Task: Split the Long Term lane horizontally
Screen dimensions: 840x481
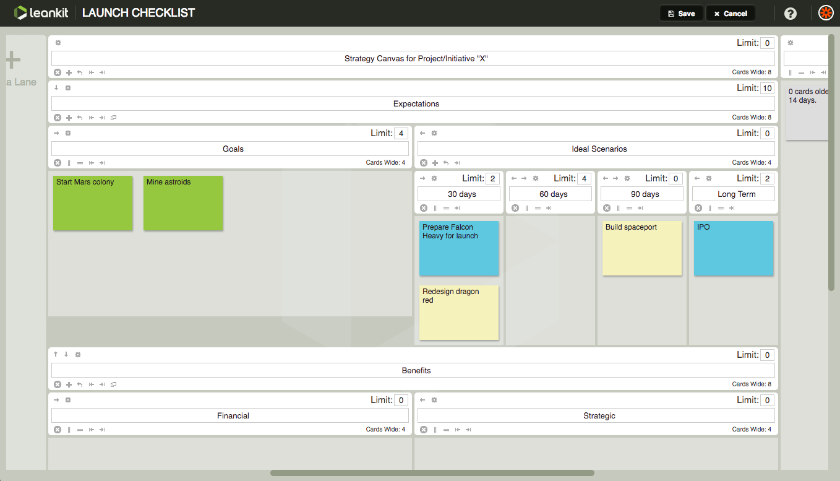Action: click(x=720, y=207)
